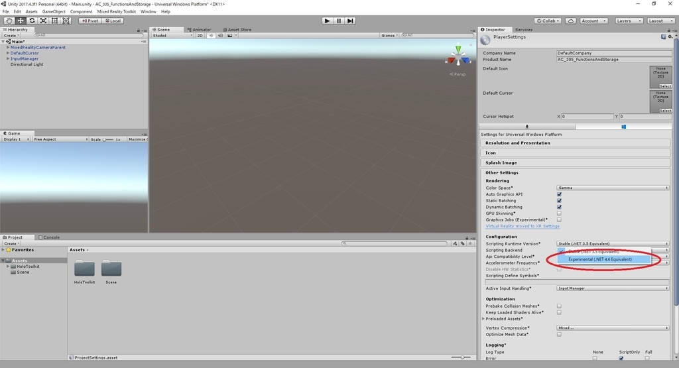Select the combined Transform tool
The height and width of the screenshot is (368, 679).
coord(66,21)
